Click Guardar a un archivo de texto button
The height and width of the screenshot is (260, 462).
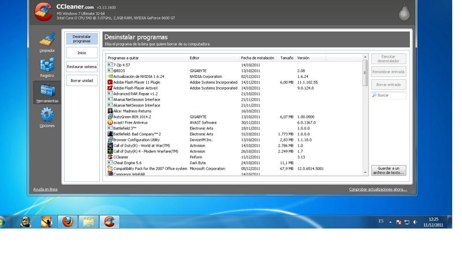pos(388,170)
